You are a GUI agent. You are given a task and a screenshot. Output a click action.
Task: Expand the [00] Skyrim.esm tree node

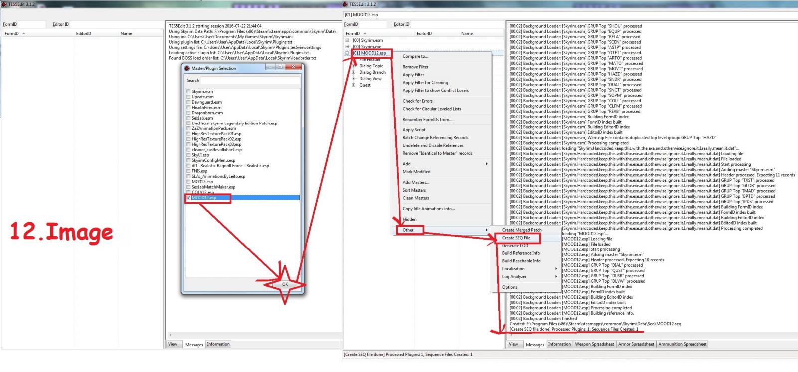(347, 40)
